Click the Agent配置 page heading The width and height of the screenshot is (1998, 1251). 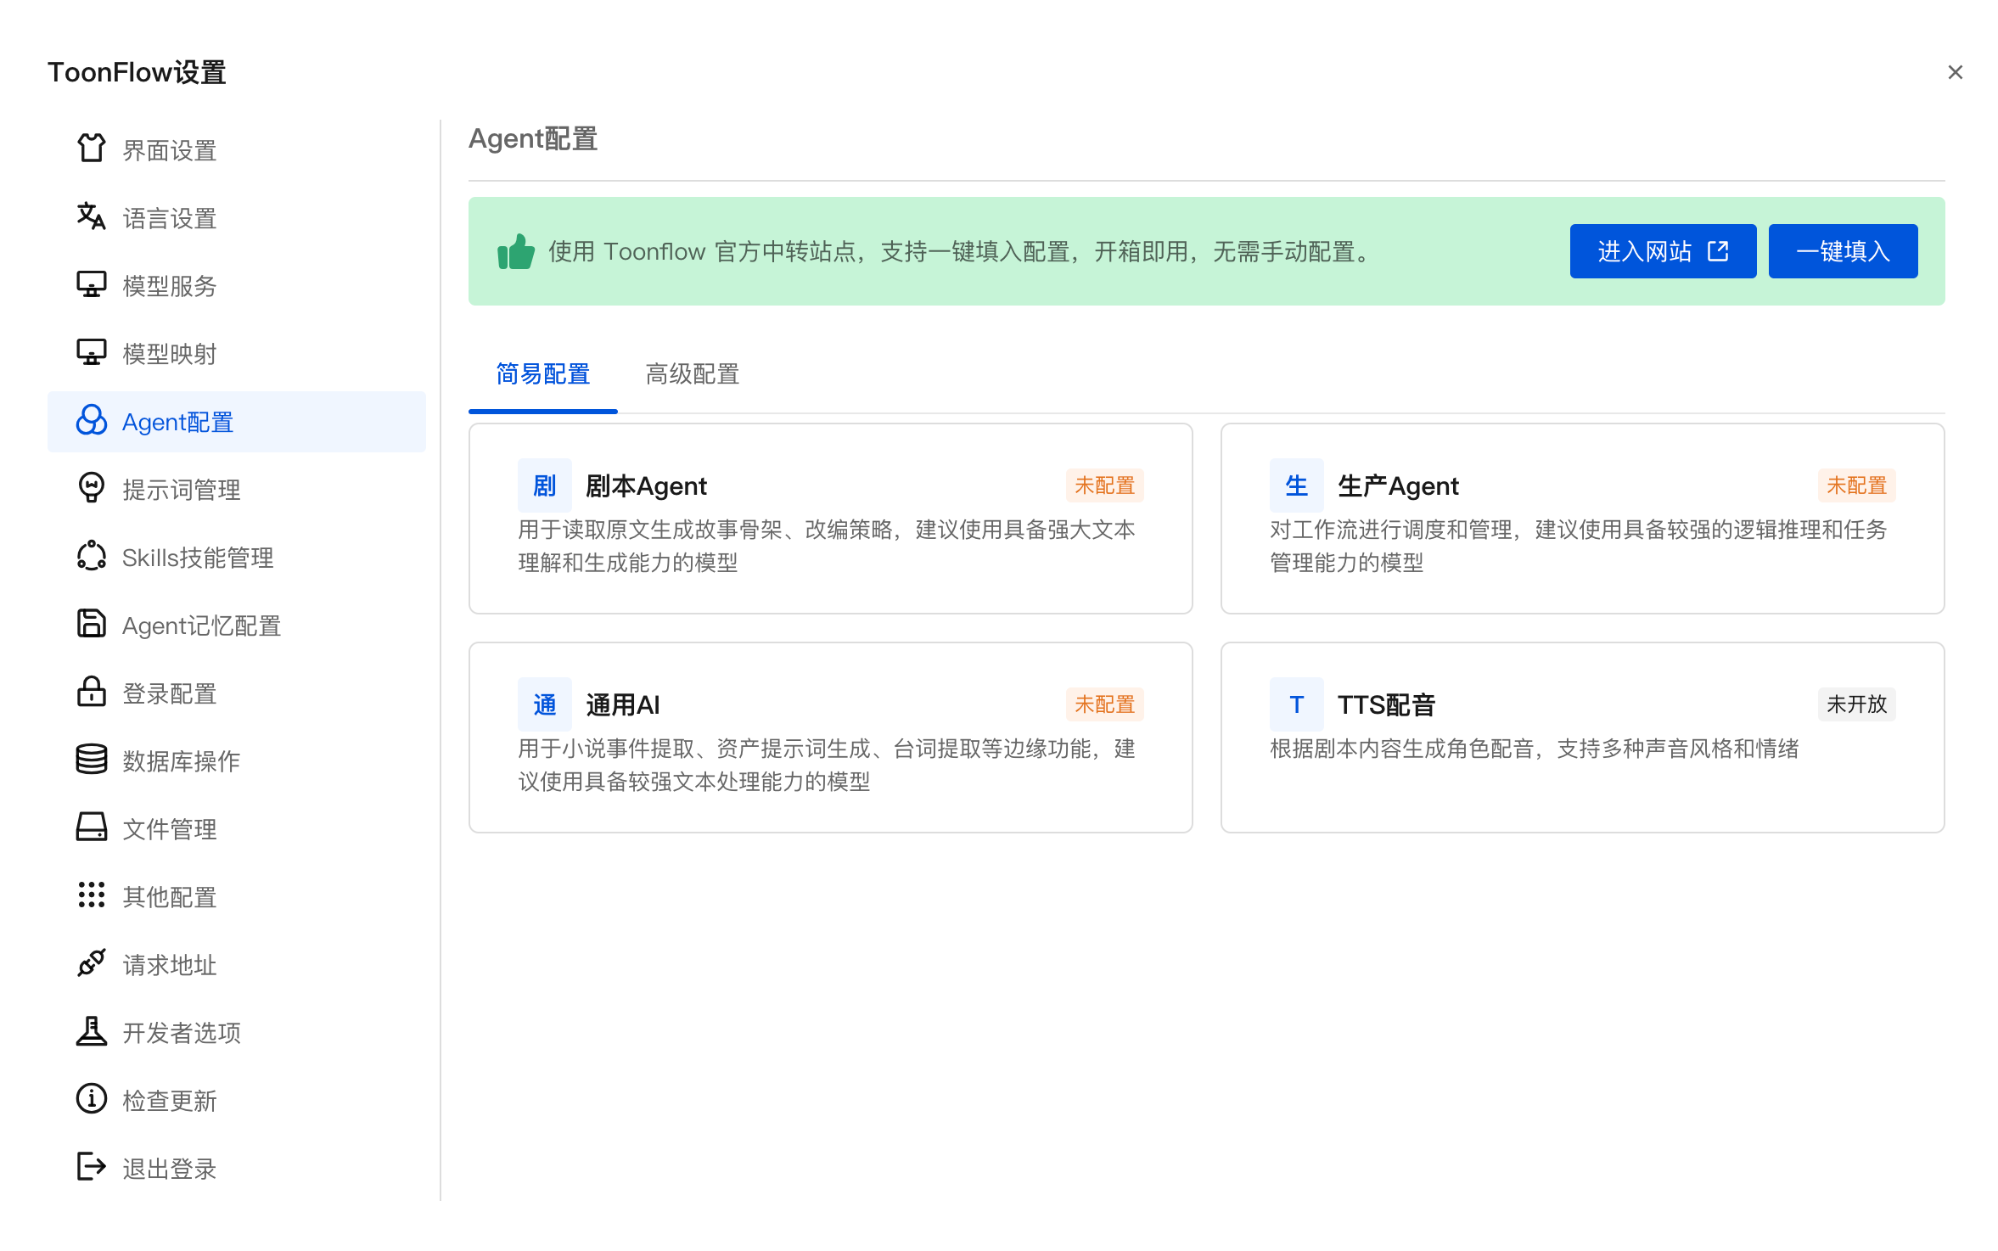533,138
